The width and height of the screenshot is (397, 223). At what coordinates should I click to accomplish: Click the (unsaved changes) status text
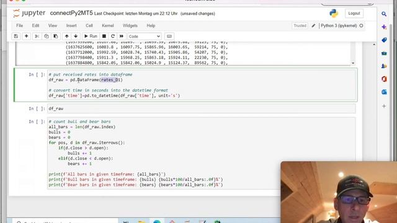click(198, 14)
